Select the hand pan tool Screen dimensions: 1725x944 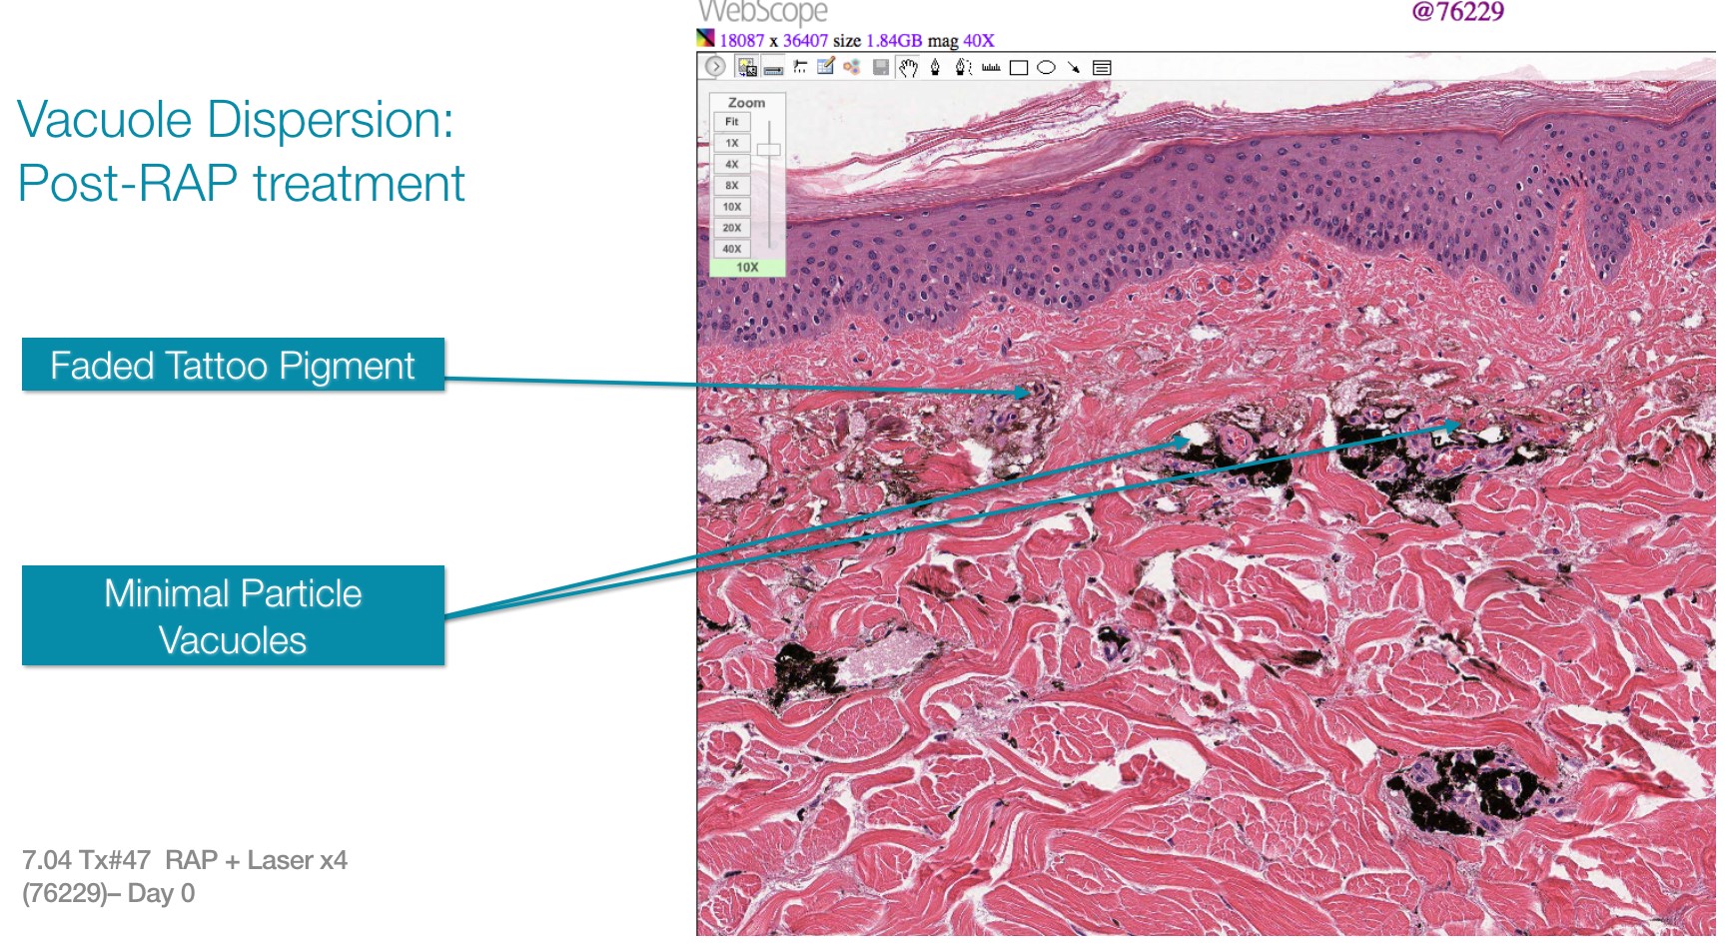(x=908, y=68)
